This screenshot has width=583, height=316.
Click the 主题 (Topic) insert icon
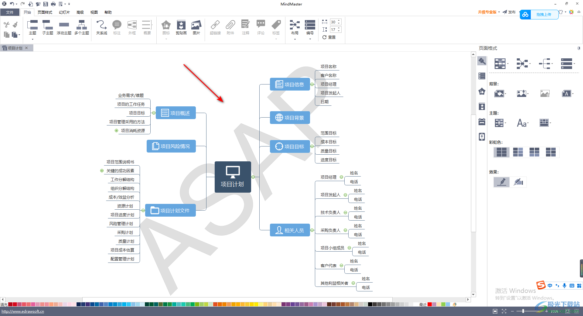pos(32,25)
